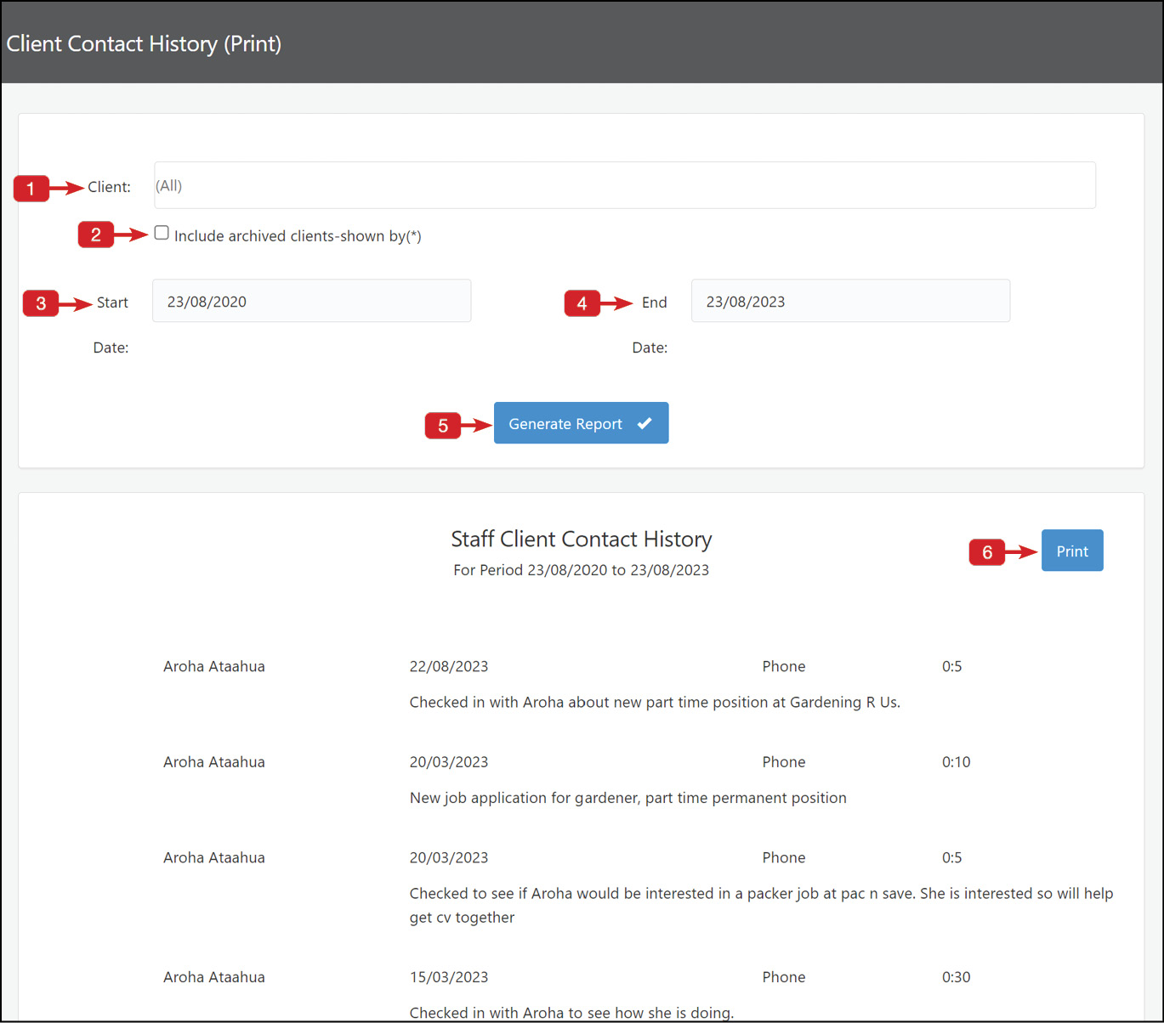The width and height of the screenshot is (1164, 1023).
Task: Tick Include archived clients checkbox
Action: tap(162, 233)
